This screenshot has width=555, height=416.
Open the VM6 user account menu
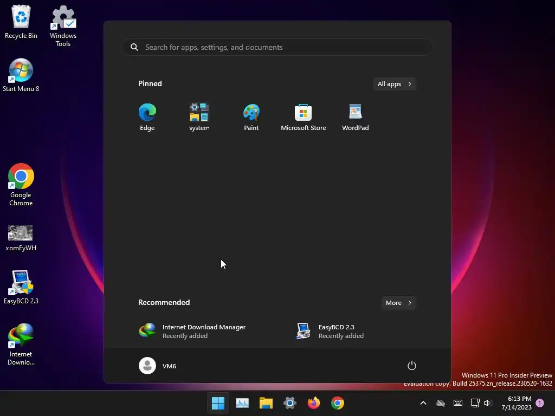click(x=158, y=366)
